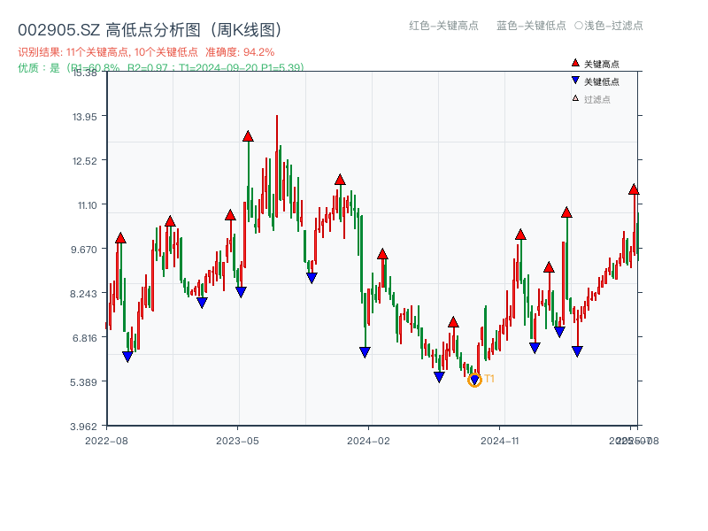Click the leftmost blue low-point marker near 2022-08
708x531 pixels.
(x=127, y=354)
